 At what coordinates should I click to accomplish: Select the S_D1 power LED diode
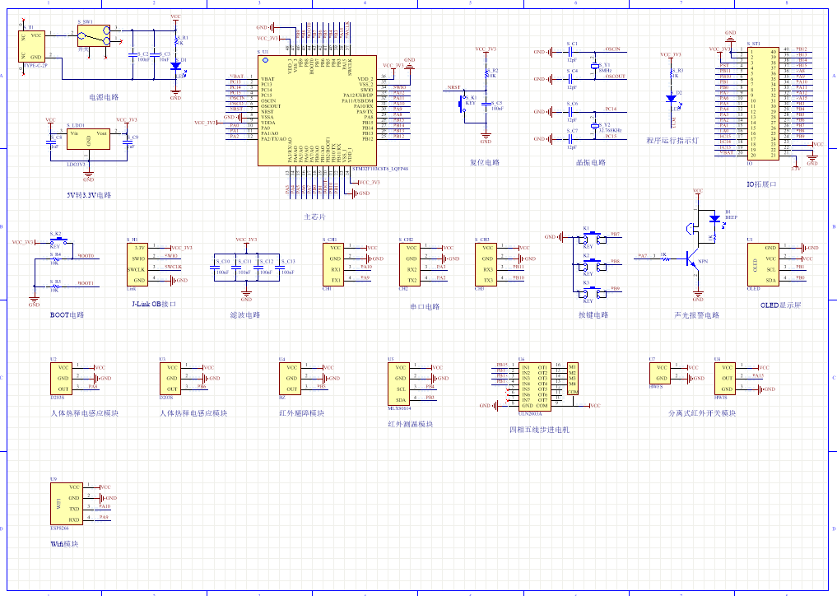pyautogui.click(x=175, y=66)
